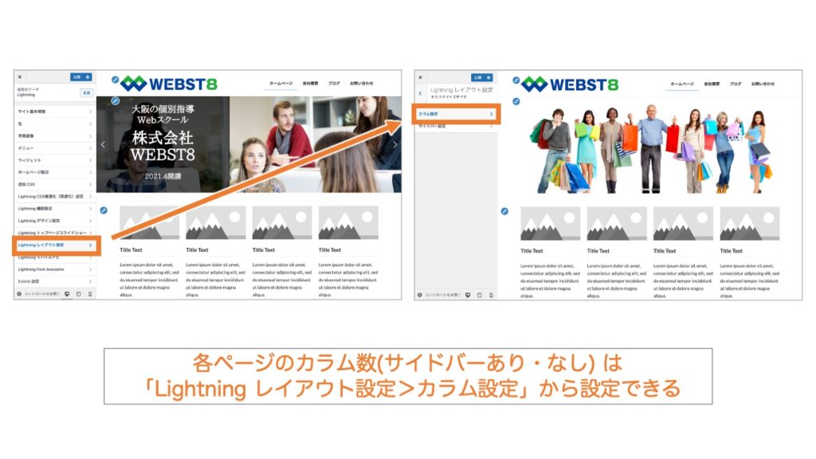816x459 pixels.
Task: Click 変更 to change the theme
Action: click(x=87, y=93)
